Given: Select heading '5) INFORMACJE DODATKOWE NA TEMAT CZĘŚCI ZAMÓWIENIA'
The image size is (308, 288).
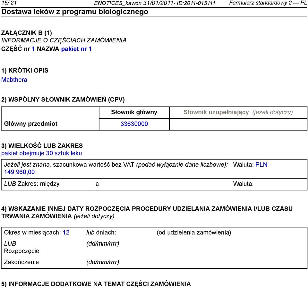Looking at the screenshot, I should [96, 284].
